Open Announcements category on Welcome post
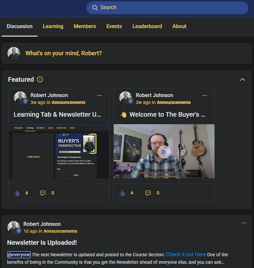The height and width of the screenshot is (268, 254). (174, 102)
